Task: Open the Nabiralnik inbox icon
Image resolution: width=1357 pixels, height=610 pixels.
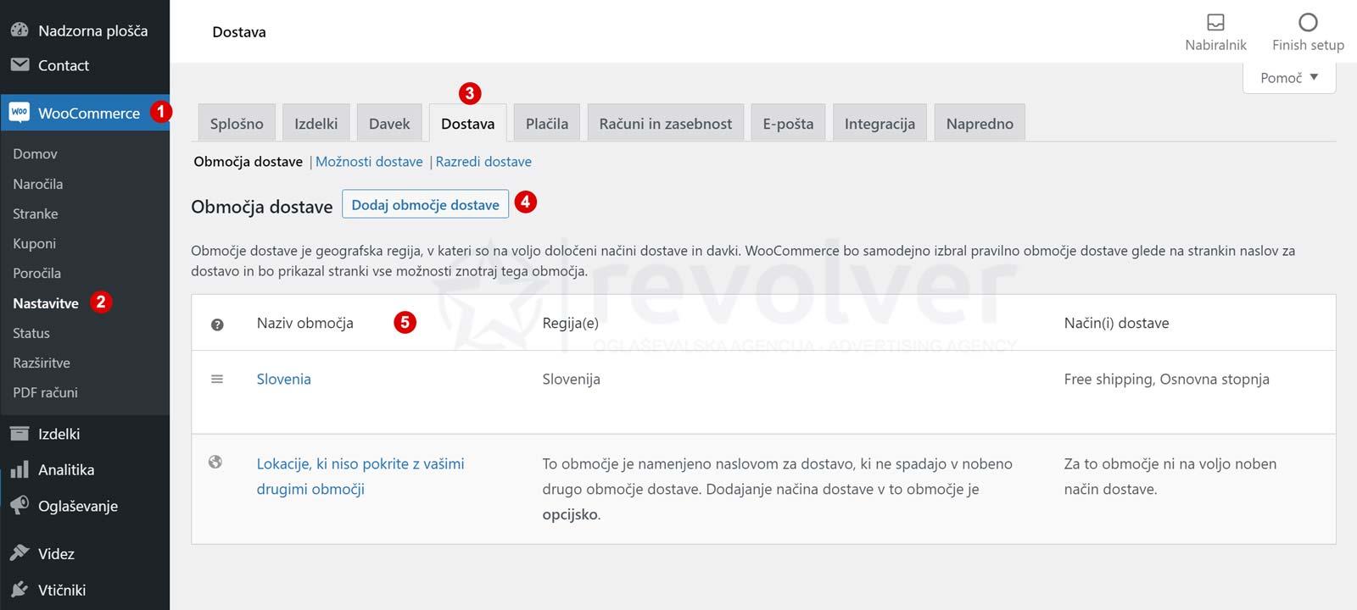Action: tap(1215, 22)
